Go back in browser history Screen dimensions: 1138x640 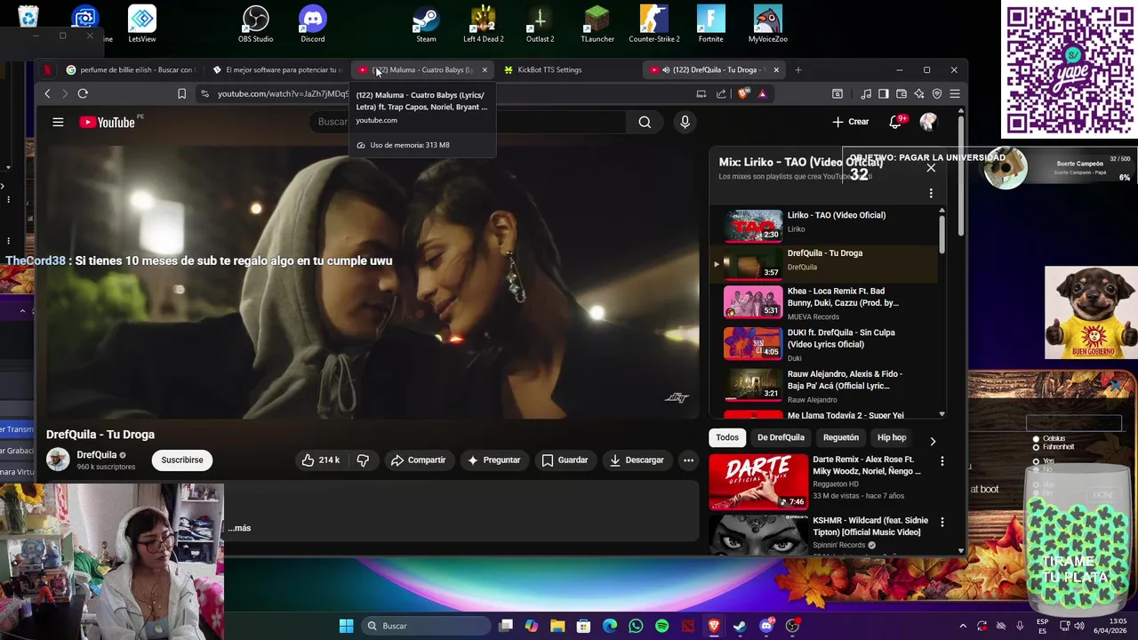coord(48,93)
